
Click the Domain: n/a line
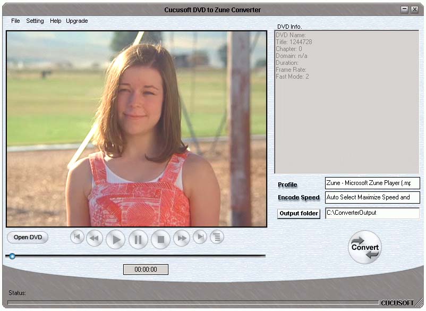(x=292, y=56)
